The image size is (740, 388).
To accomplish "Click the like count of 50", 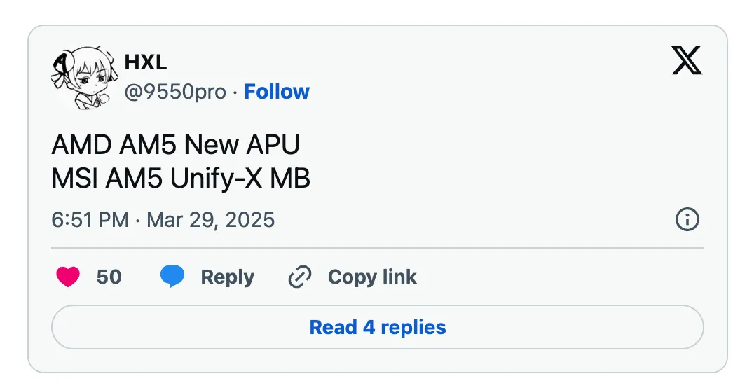I will 109,277.
